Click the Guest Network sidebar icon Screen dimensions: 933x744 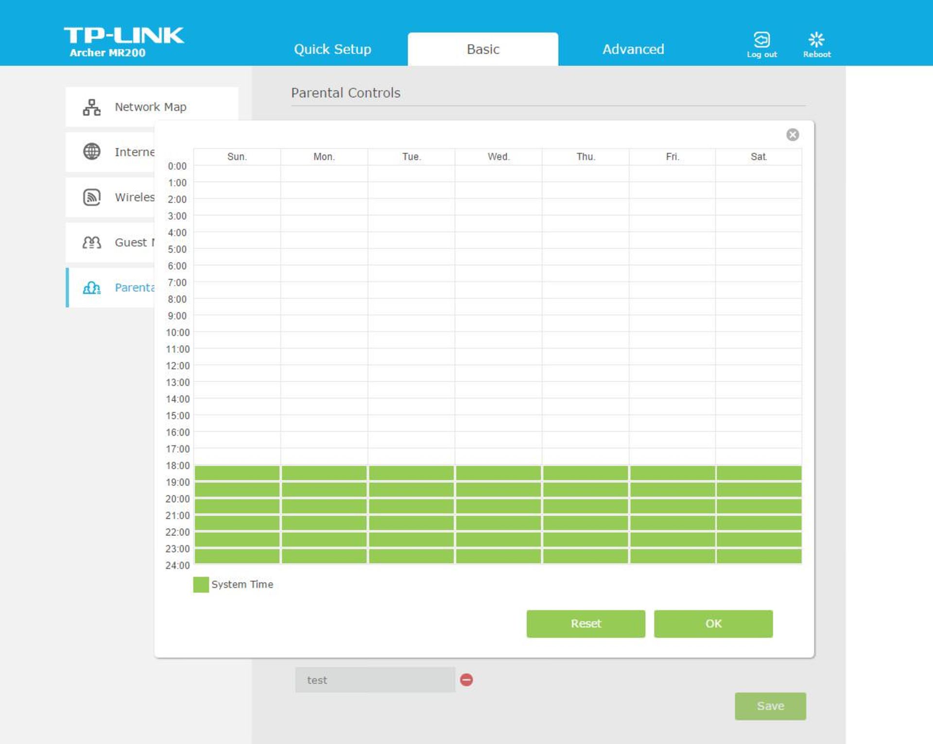tap(91, 242)
